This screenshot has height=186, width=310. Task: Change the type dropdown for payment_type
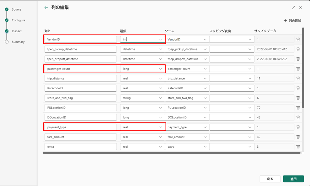[142, 127]
